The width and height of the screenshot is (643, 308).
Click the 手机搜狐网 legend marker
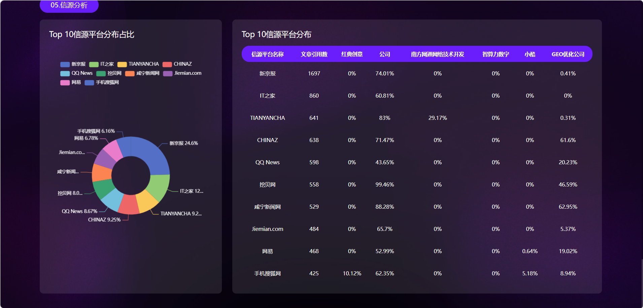point(89,82)
